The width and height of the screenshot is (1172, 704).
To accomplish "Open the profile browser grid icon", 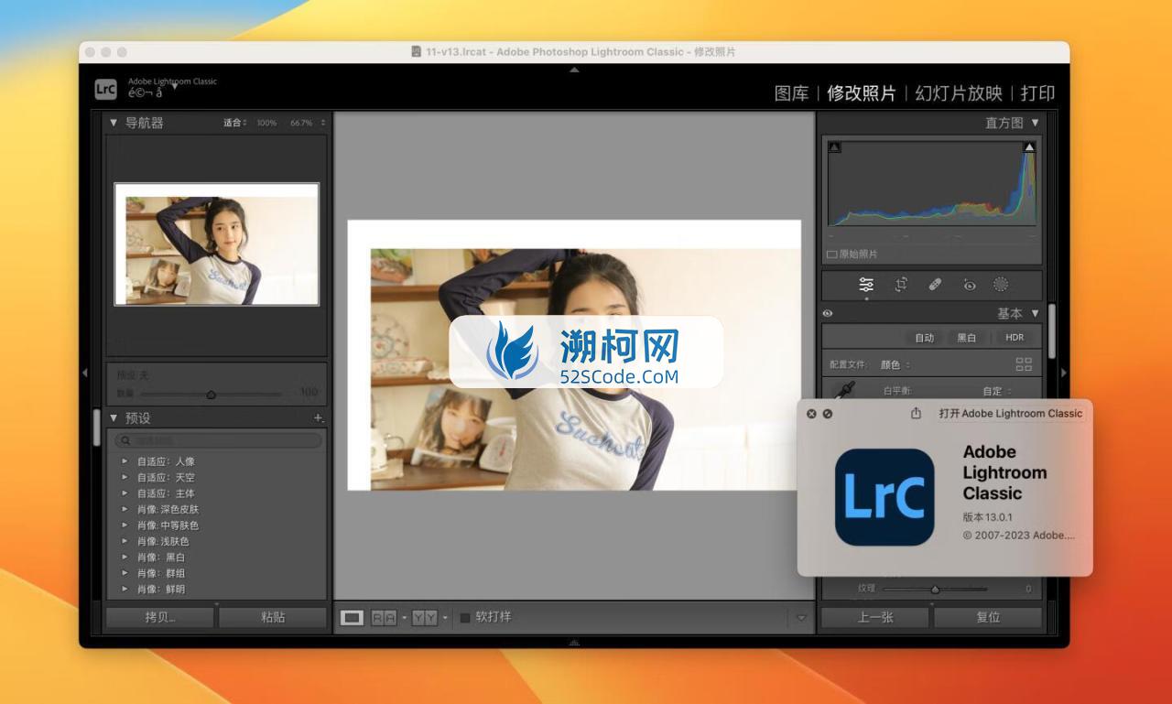I will (1024, 363).
